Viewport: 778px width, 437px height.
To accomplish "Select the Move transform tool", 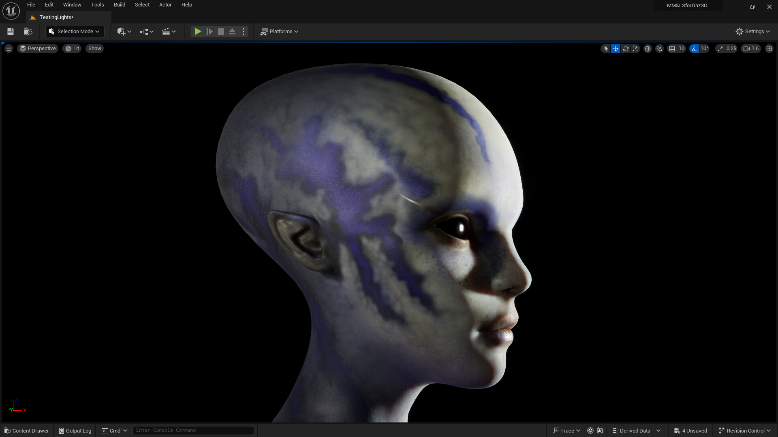I will [616, 49].
